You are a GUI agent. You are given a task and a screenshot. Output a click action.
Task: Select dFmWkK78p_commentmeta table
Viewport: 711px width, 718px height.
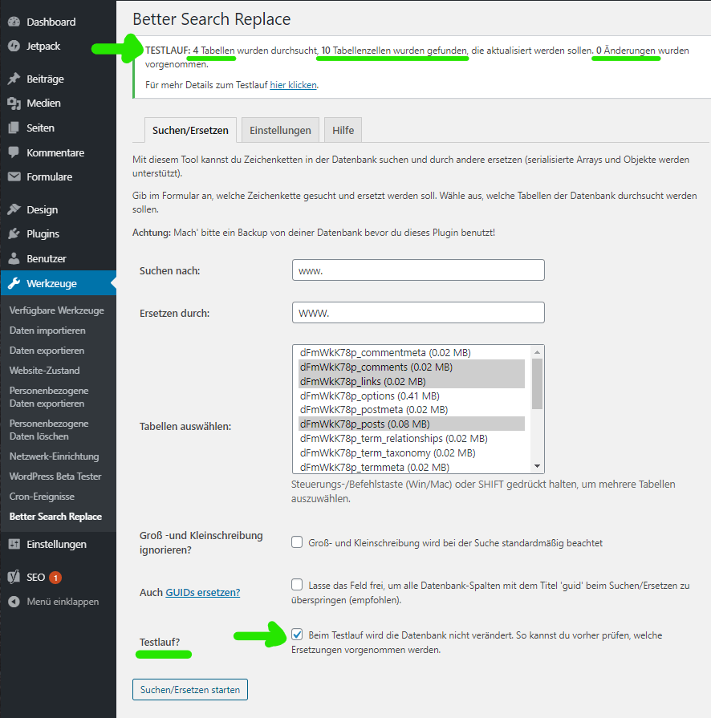coord(412,353)
